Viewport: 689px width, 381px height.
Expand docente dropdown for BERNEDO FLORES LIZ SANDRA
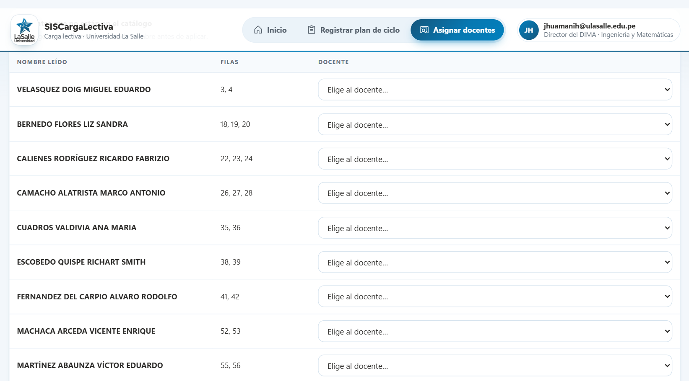click(495, 124)
